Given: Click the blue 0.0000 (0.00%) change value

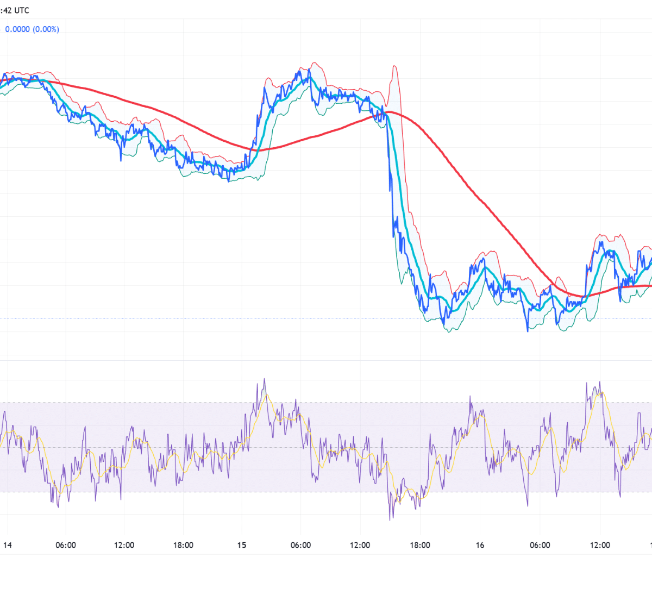Looking at the screenshot, I should point(32,29).
